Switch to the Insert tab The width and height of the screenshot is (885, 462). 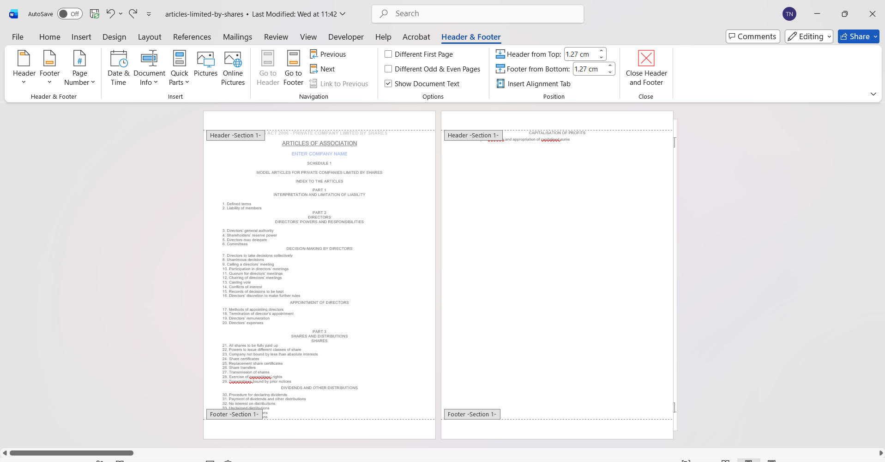click(x=81, y=37)
